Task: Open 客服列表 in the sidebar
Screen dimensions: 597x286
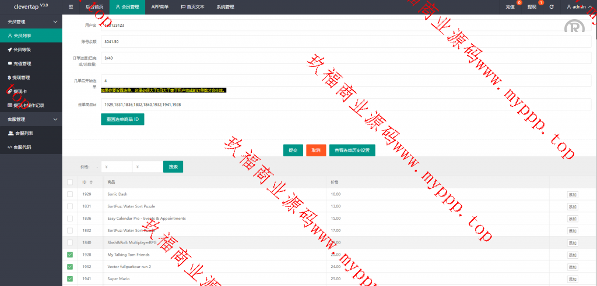Action: [x=22, y=133]
